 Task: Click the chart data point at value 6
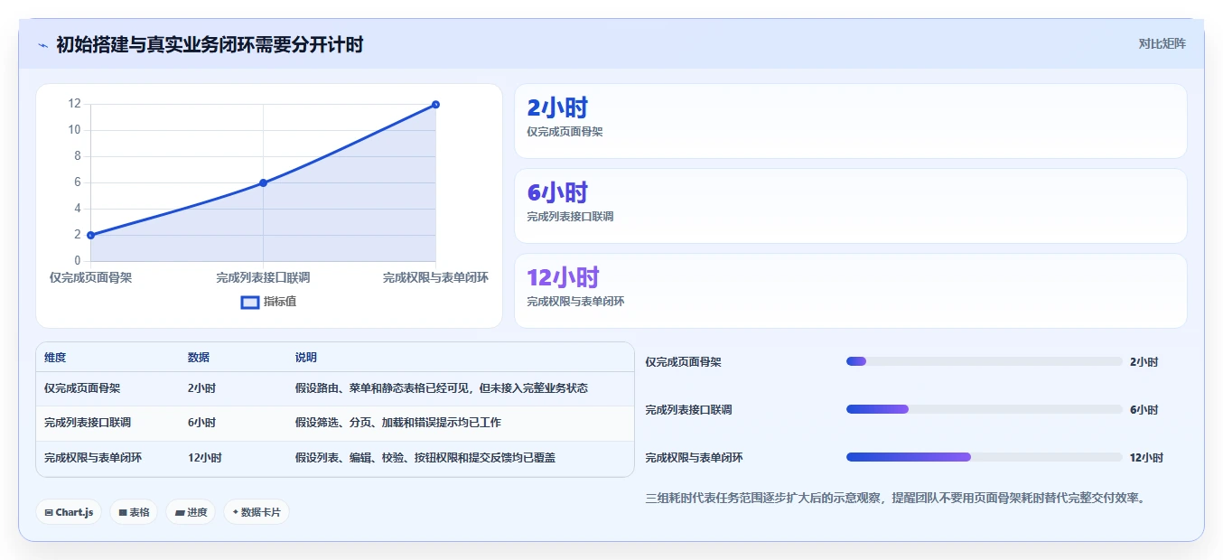(263, 182)
